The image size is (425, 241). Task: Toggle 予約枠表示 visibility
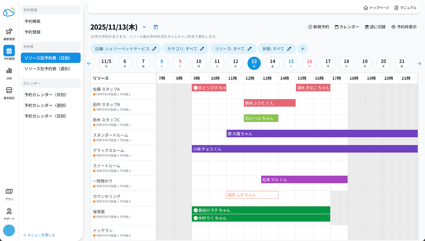click(x=404, y=27)
